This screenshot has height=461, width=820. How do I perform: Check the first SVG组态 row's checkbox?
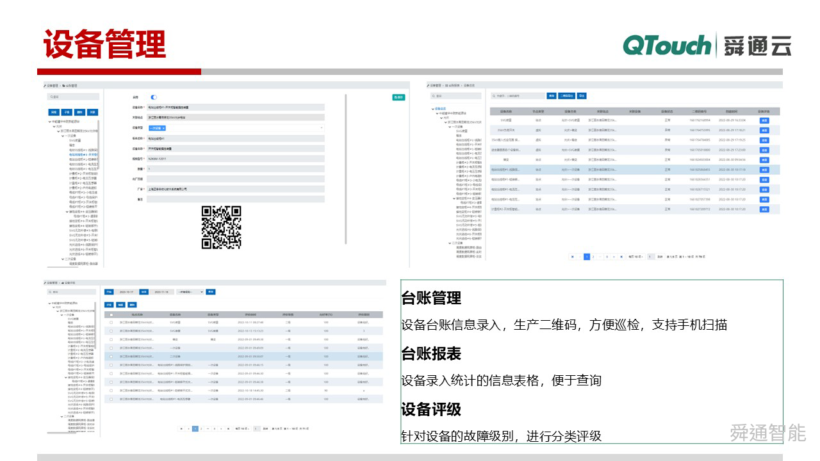pos(111,322)
